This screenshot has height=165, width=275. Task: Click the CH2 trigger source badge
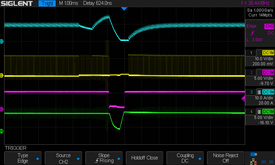point(269,26)
